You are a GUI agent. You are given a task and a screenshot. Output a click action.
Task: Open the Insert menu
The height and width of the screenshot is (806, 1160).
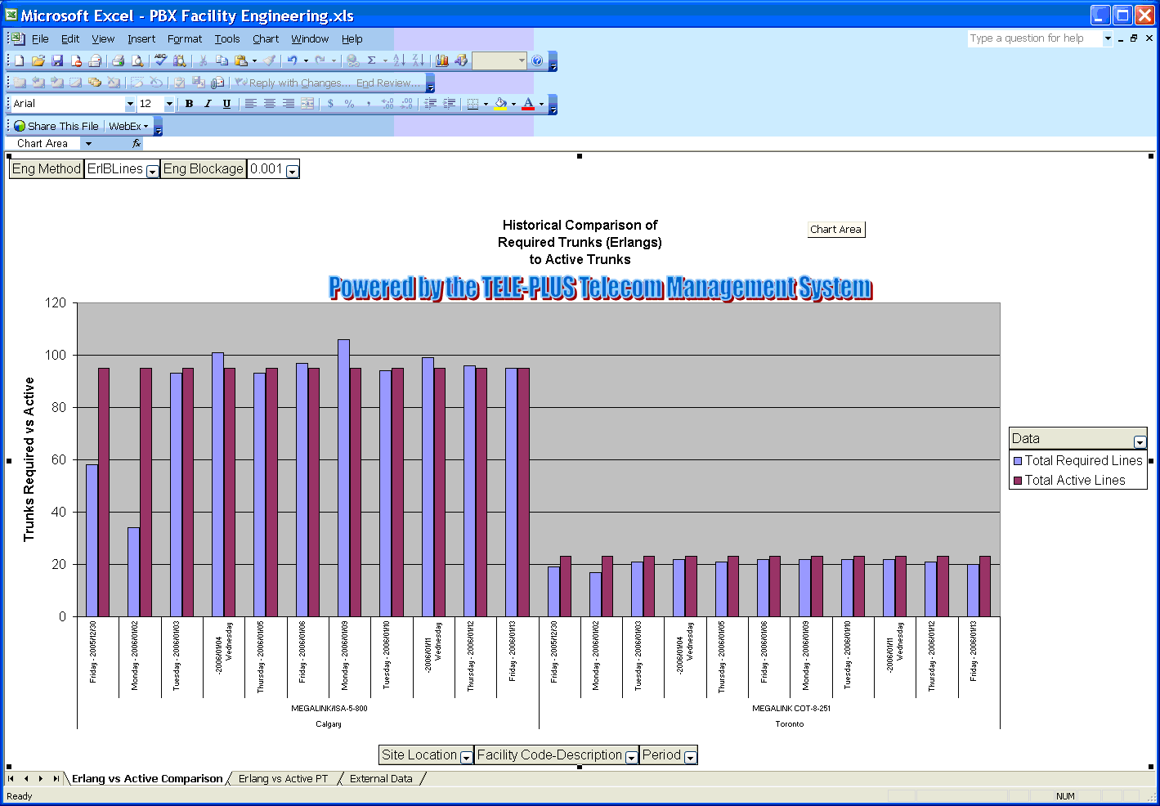[141, 38]
